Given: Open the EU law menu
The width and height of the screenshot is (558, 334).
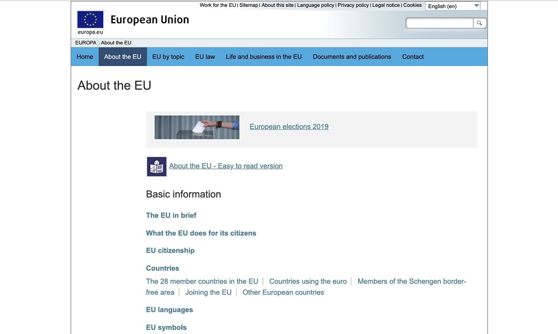Looking at the screenshot, I should [x=205, y=57].
